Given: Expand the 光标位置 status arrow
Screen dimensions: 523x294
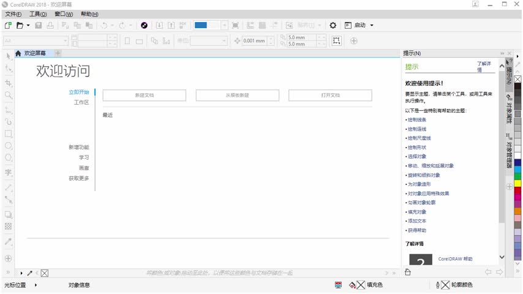Looking at the screenshot, I should point(36,285).
